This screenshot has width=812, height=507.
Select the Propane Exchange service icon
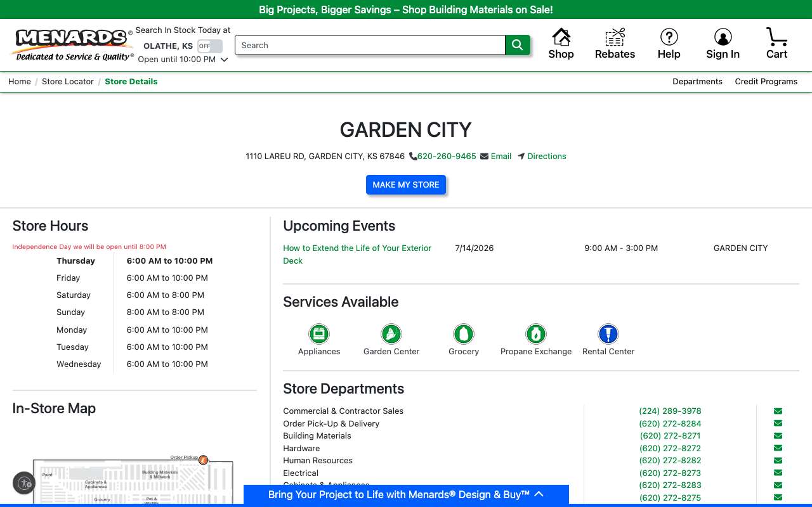coord(536,334)
